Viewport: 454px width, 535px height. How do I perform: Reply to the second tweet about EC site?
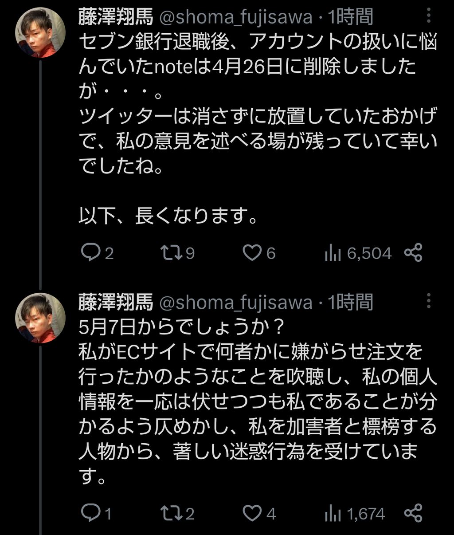(x=91, y=513)
